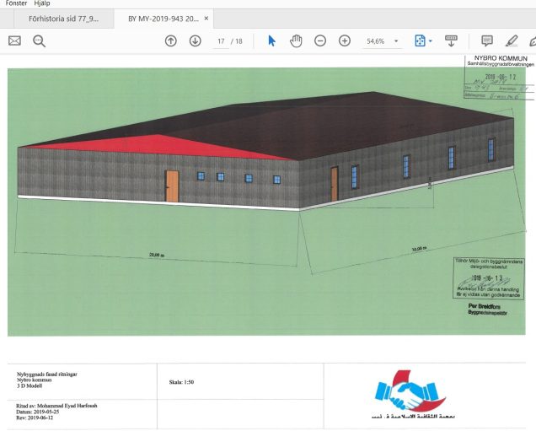Screen dimensions: 536x431
Task: Zoom in with the plus button
Action: [x=345, y=40]
